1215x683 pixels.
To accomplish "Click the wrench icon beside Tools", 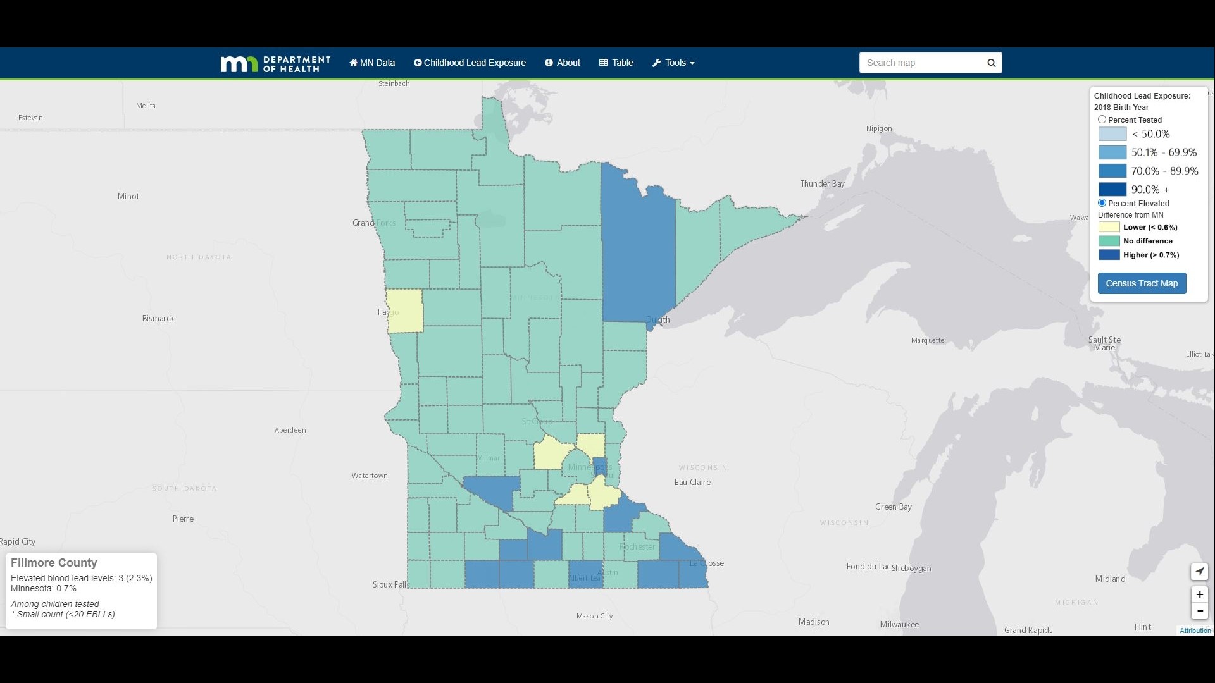I will point(657,63).
